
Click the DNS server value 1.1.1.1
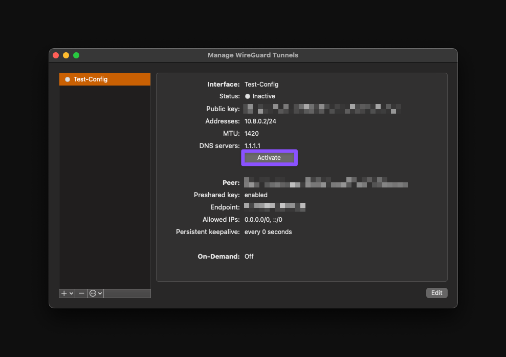(x=252, y=145)
